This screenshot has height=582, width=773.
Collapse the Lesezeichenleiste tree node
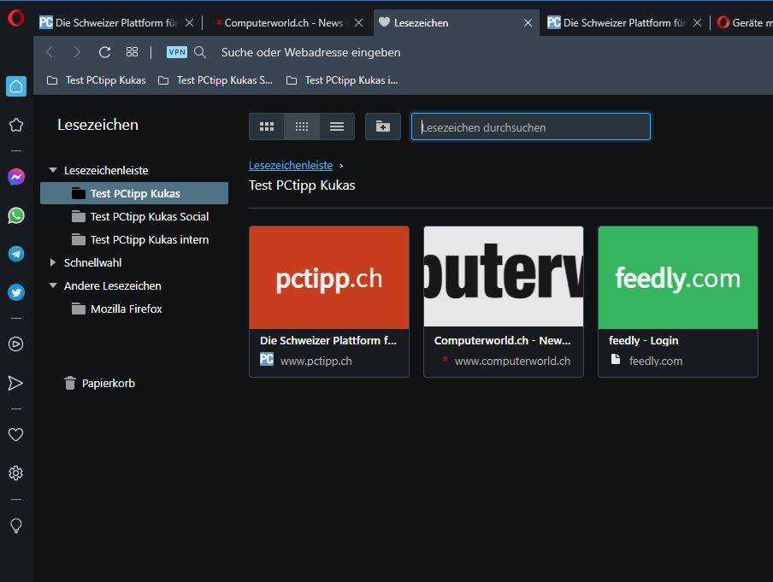tap(53, 170)
